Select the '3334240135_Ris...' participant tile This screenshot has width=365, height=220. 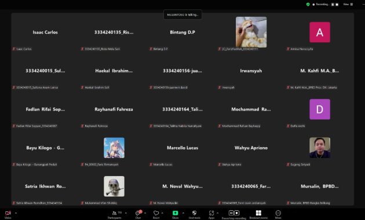coord(114,32)
